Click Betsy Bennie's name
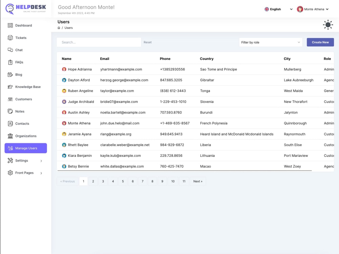339x254 pixels. (x=78, y=166)
